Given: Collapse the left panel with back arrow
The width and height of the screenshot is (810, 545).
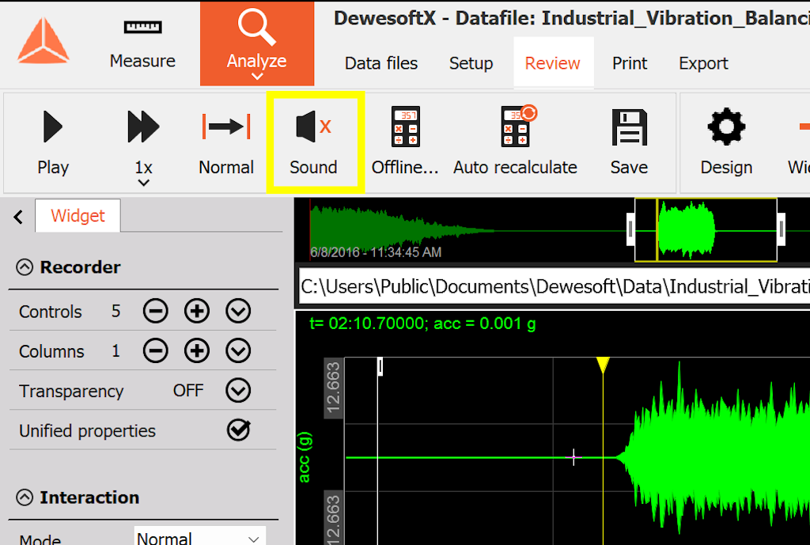Looking at the screenshot, I should (19, 217).
